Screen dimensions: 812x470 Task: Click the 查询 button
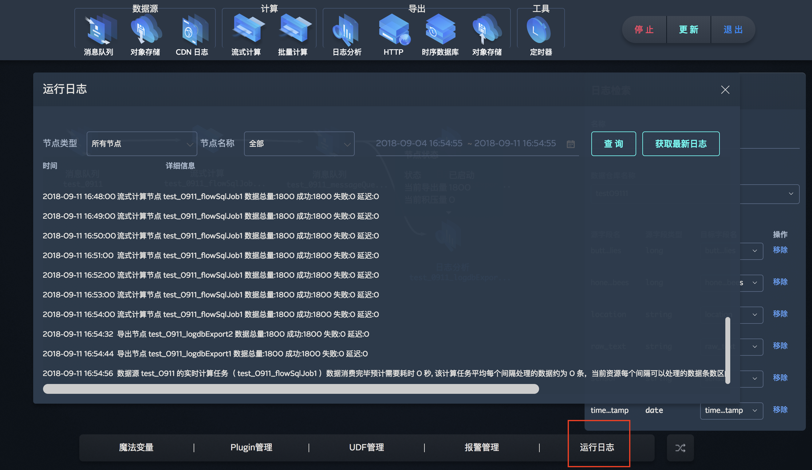(x=613, y=144)
